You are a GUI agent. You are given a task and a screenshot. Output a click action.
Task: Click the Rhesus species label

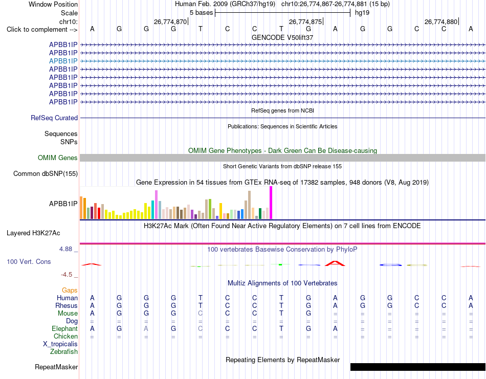(67, 305)
